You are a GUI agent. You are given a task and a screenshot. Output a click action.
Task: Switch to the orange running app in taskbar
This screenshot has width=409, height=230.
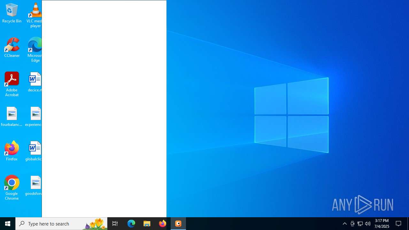point(178,224)
